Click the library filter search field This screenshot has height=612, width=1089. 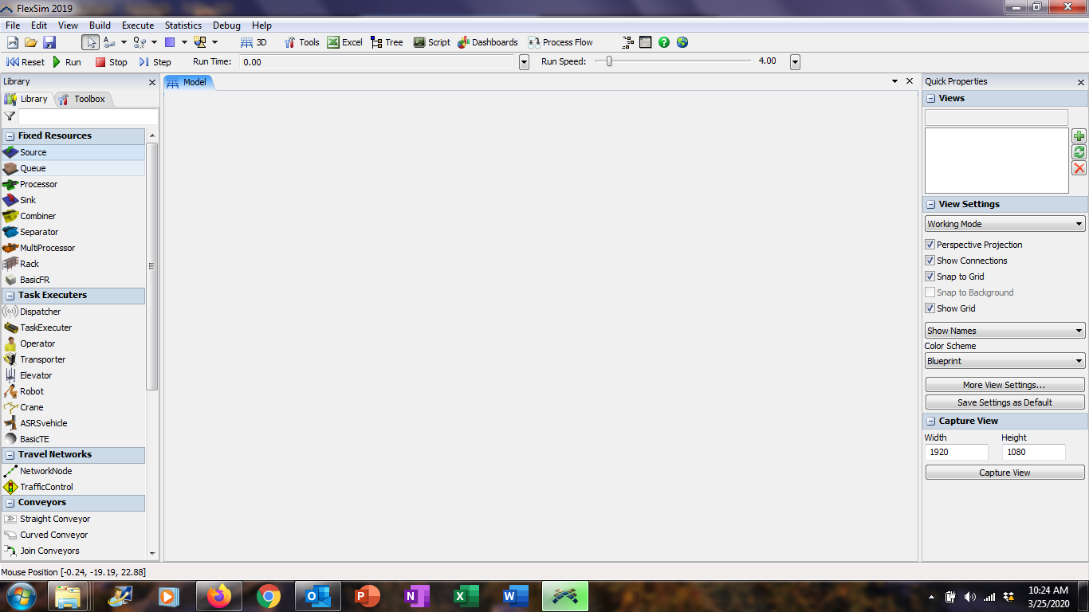88,116
